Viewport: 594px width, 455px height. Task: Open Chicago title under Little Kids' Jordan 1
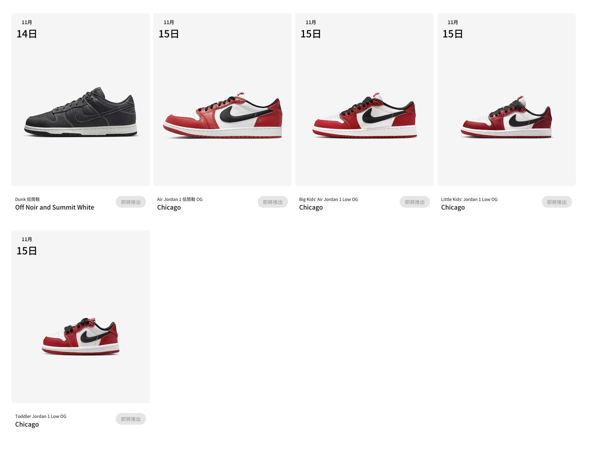453,208
